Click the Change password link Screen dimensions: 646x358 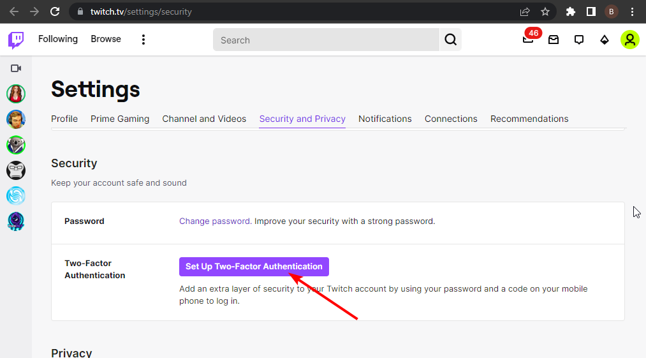click(215, 221)
